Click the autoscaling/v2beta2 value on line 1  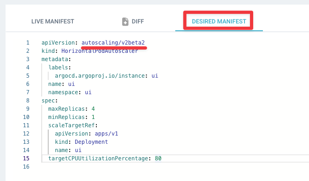click(113, 43)
